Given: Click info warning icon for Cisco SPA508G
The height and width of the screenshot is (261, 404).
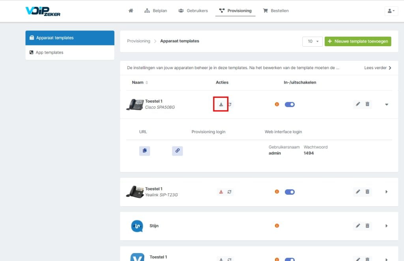Looking at the screenshot, I should click(x=277, y=104).
